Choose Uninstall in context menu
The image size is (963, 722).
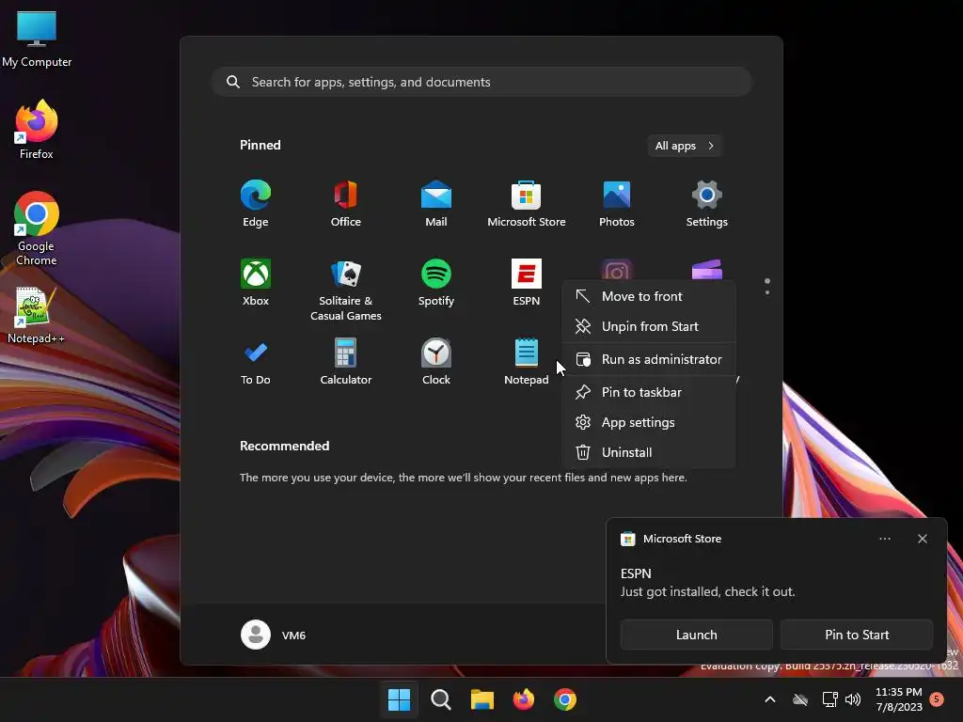649,452
